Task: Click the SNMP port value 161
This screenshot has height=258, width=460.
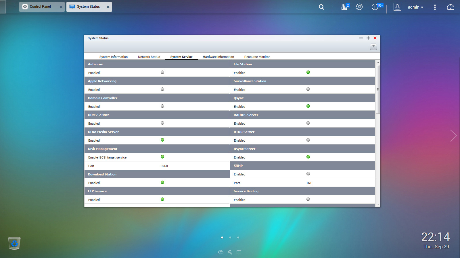Action: tap(309, 183)
